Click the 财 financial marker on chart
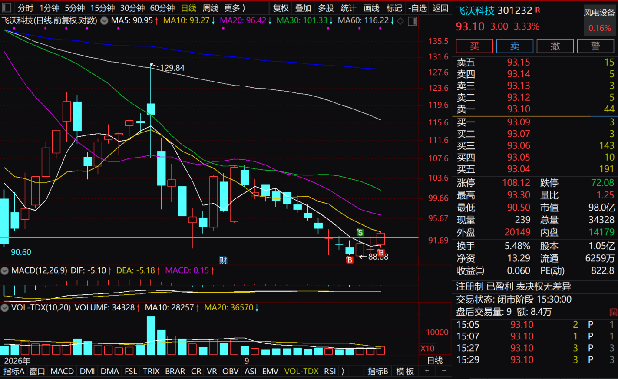The height and width of the screenshot is (379, 618). point(223,260)
